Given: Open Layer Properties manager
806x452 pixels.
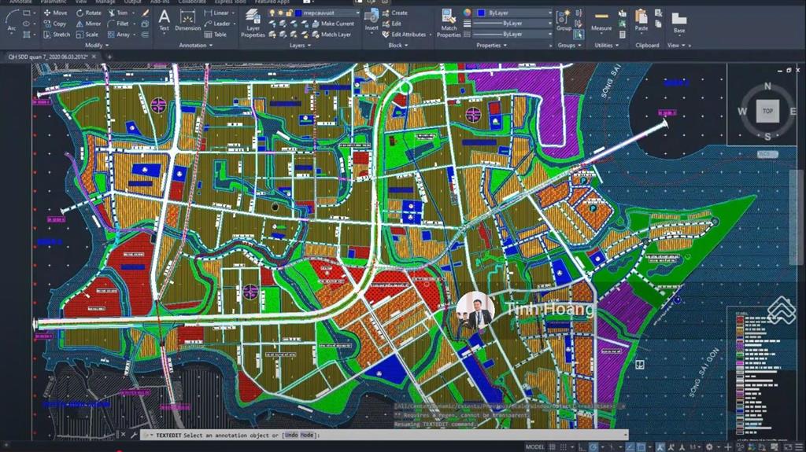Looking at the screenshot, I should [253, 23].
